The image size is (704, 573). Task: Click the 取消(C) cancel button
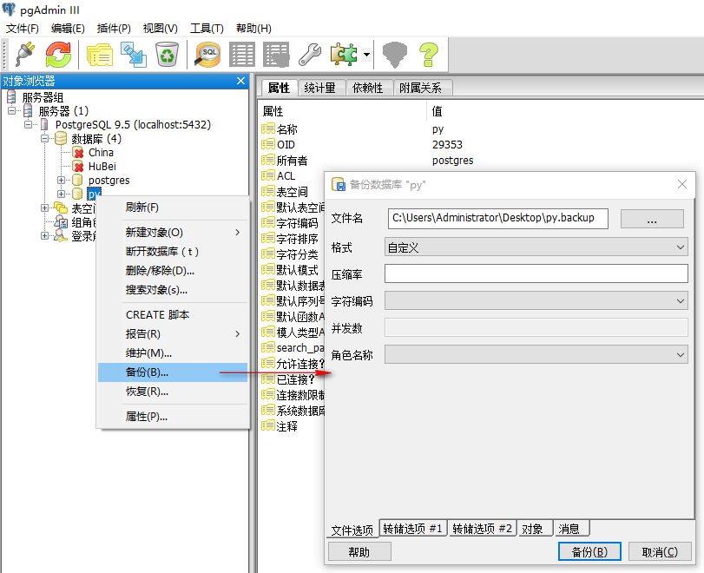(x=660, y=551)
